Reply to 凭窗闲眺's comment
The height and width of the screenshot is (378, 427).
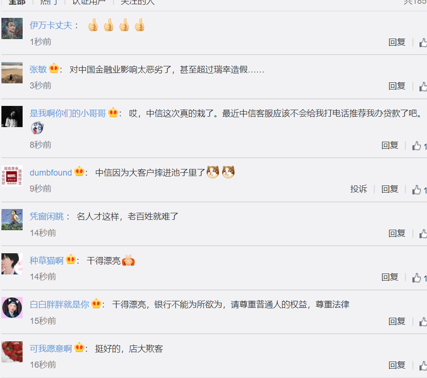pyautogui.click(x=397, y=233)
